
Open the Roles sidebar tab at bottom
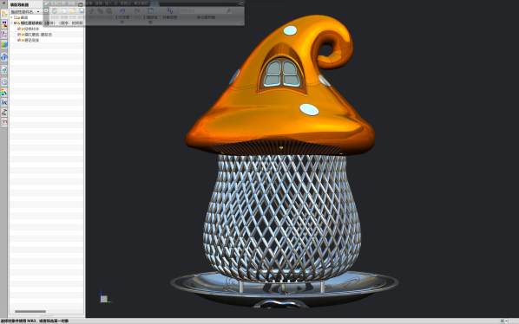[4, 122]
